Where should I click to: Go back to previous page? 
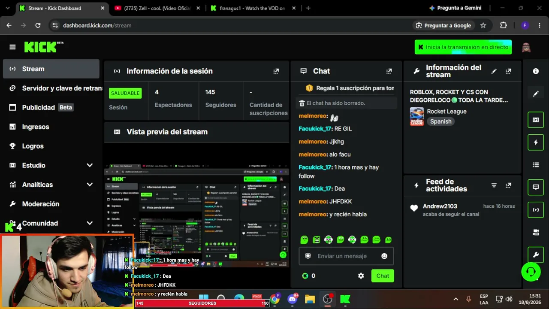[9, 25]
